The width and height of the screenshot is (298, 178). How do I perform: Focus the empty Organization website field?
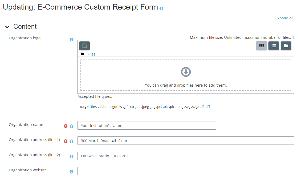[x=186, y=171]
